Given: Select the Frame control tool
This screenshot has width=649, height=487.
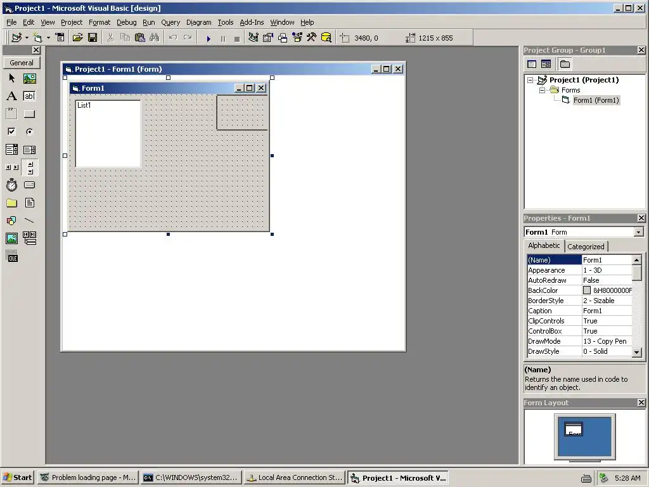Looking at the screenshot, I should coord(11,114).
